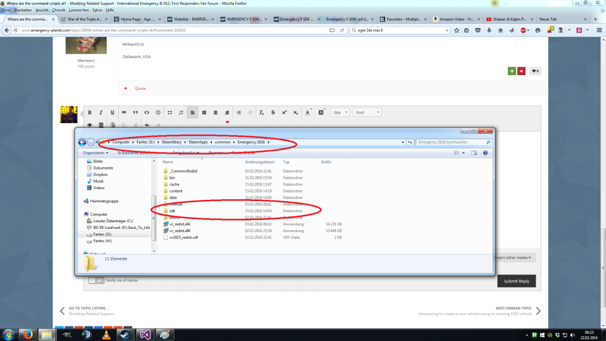Underline text with the U button
The image size is (606, 341).
click(113, 113)
